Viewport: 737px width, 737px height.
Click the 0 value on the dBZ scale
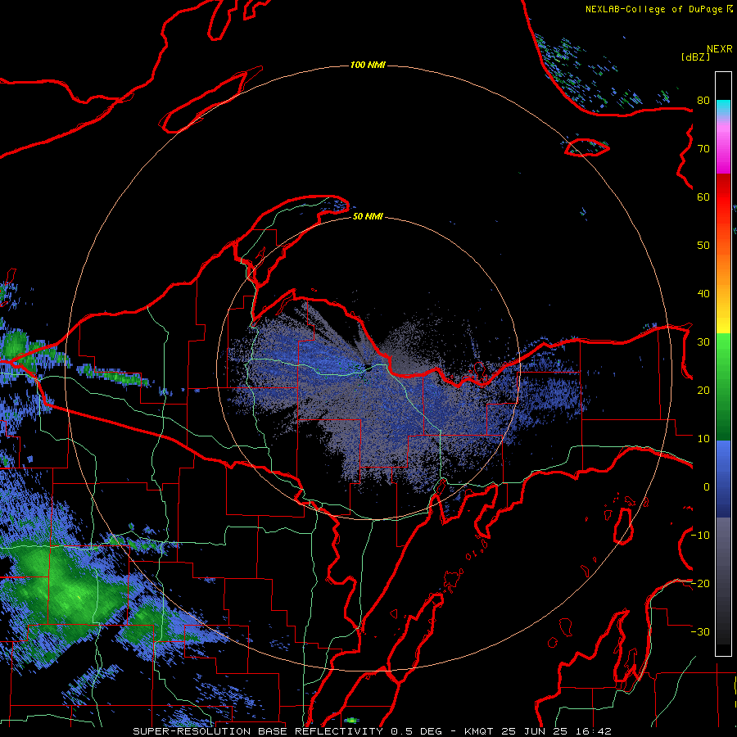coord(707,487)
